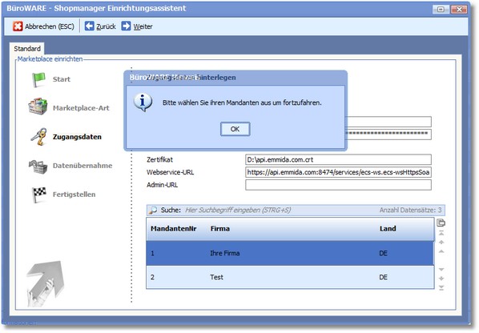Move one record down with small arrow
Screen dimensions: 479x333
click(x=441, y=279)
